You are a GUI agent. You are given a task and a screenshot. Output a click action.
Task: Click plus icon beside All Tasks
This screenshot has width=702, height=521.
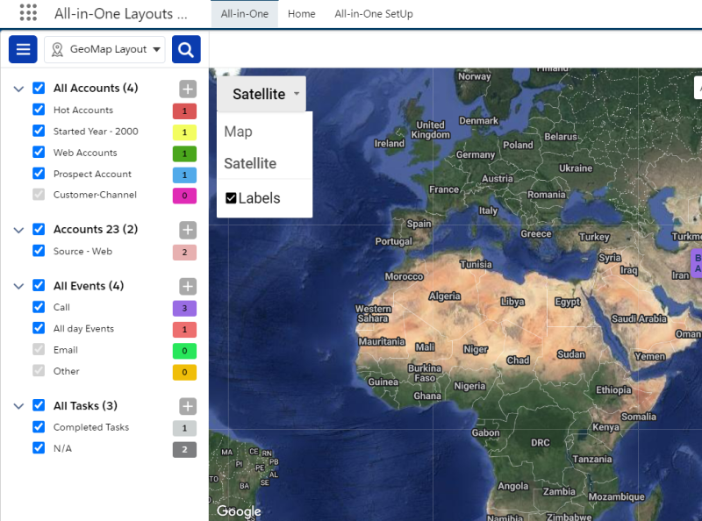tap(188, 406)
